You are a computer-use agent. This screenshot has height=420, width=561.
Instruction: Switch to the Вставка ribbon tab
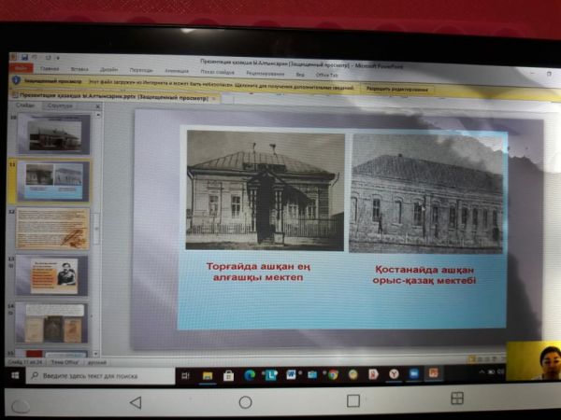pos(79,69)
